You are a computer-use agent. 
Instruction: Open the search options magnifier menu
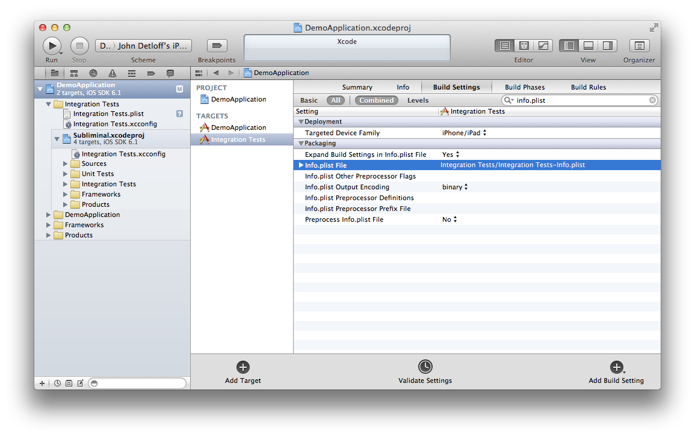[508, 100]
